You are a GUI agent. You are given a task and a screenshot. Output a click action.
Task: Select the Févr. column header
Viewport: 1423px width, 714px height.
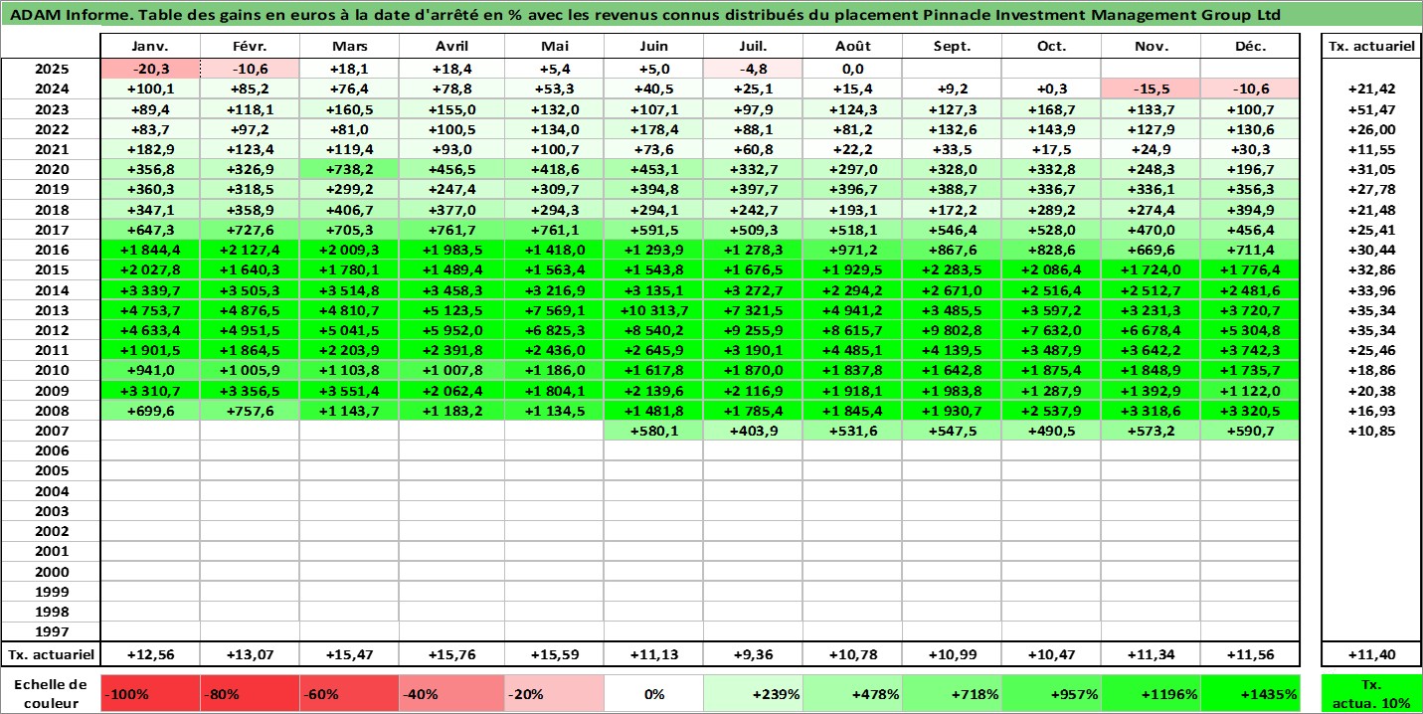[251, 47]
